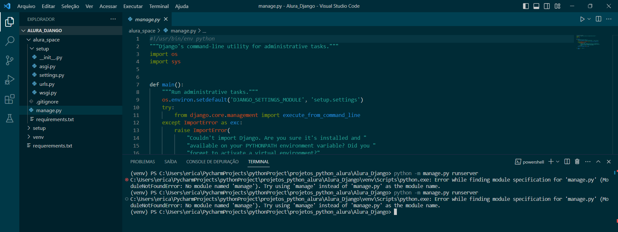Screen dimensions: 618x232
Task: Open the Extensions view
Action: tap(10, 99)
